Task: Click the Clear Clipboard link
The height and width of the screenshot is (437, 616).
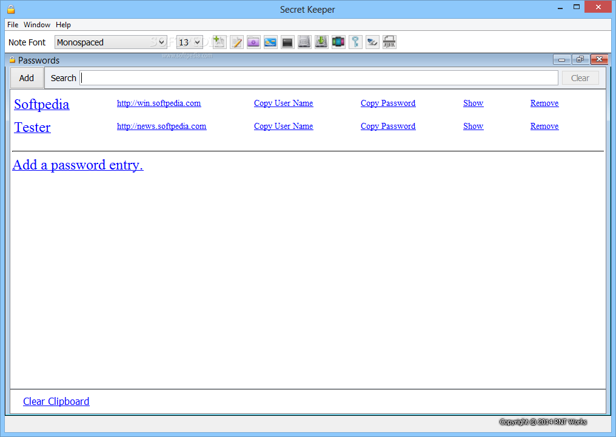Action: (56, 401)
